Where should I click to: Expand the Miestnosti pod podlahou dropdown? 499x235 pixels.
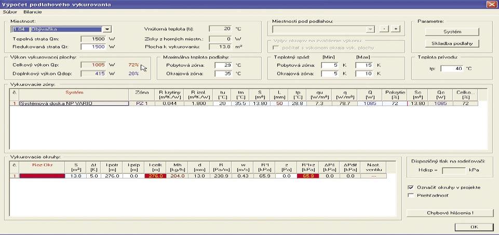[x=370, y=29]
